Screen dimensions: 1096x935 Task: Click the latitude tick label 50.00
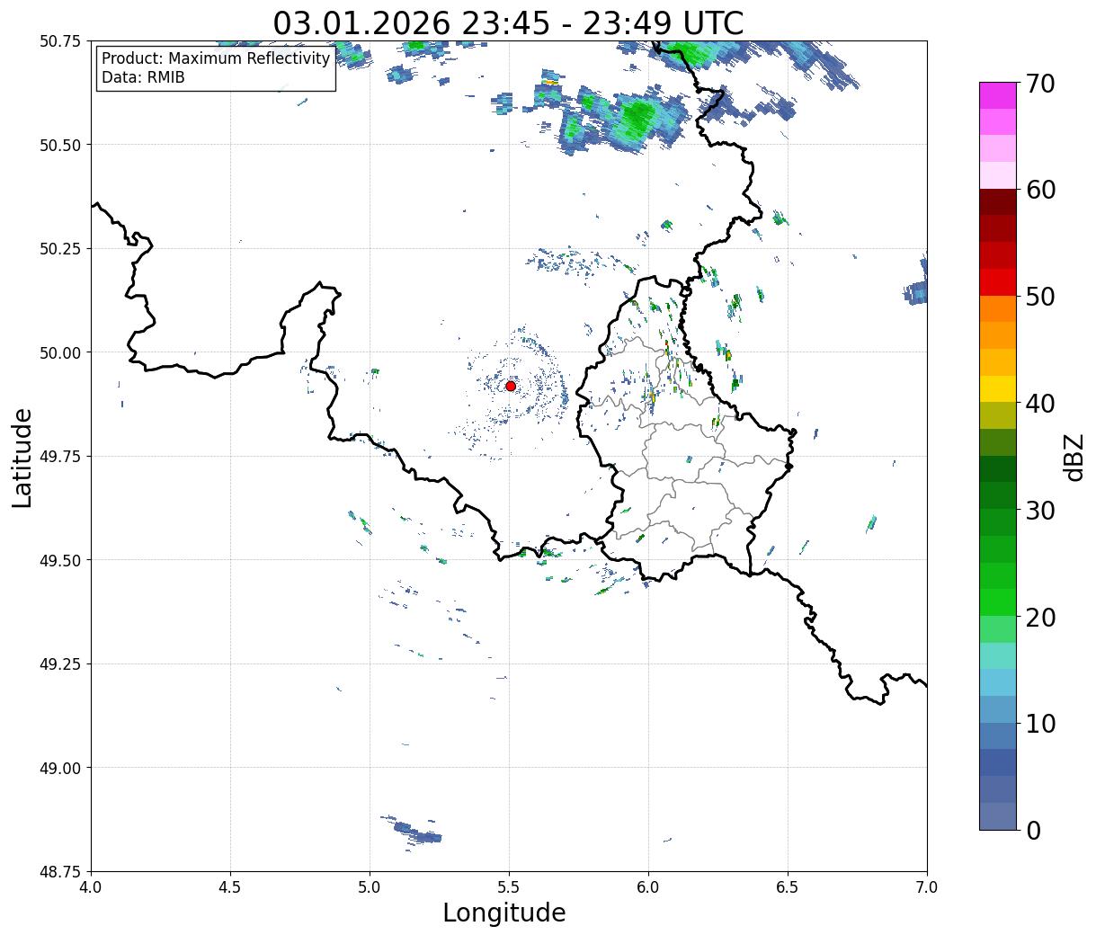click(59, 352)
